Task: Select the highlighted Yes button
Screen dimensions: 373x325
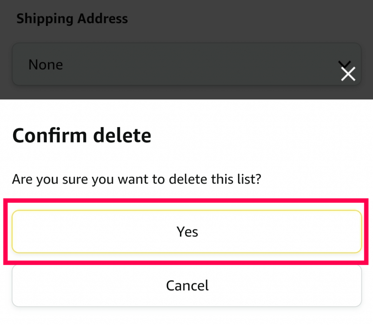Action: [186, 232]
